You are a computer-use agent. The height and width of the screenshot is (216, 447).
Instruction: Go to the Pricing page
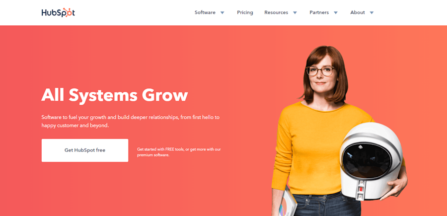click(245, 12)
